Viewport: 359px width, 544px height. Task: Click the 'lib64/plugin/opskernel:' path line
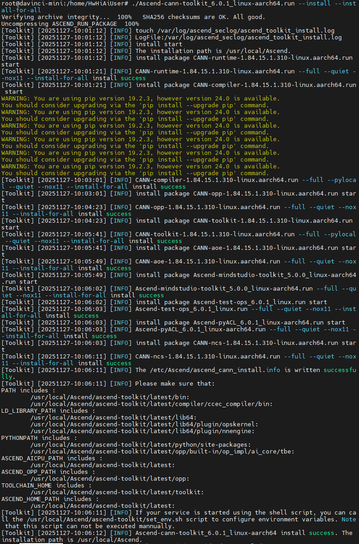point(144,425)
